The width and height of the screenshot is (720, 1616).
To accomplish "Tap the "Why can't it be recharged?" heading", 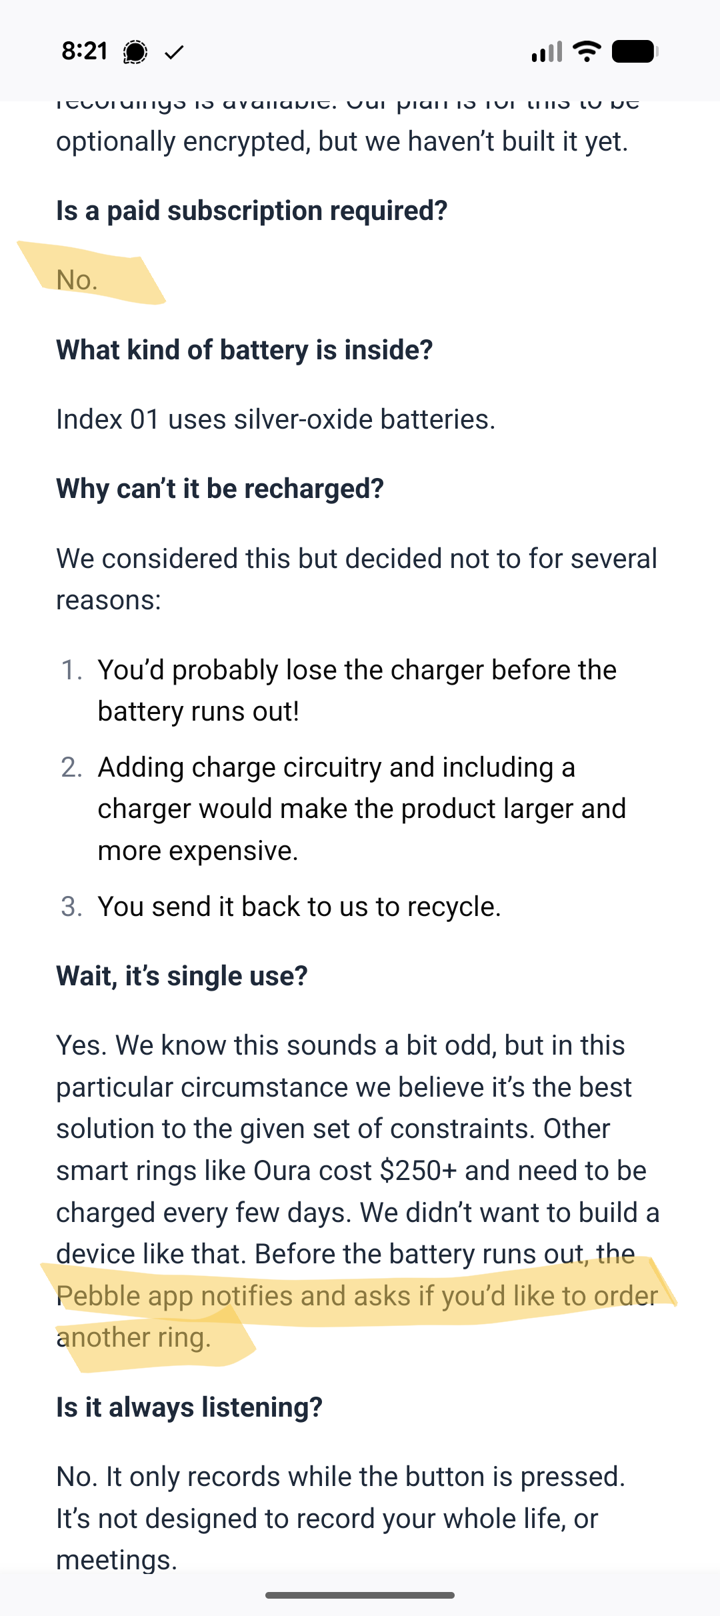I will pyautogui.click(x=220, y=489).
